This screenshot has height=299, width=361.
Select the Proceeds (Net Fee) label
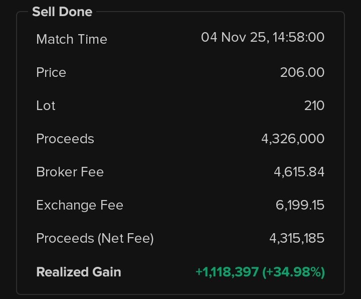click(95, 238)
